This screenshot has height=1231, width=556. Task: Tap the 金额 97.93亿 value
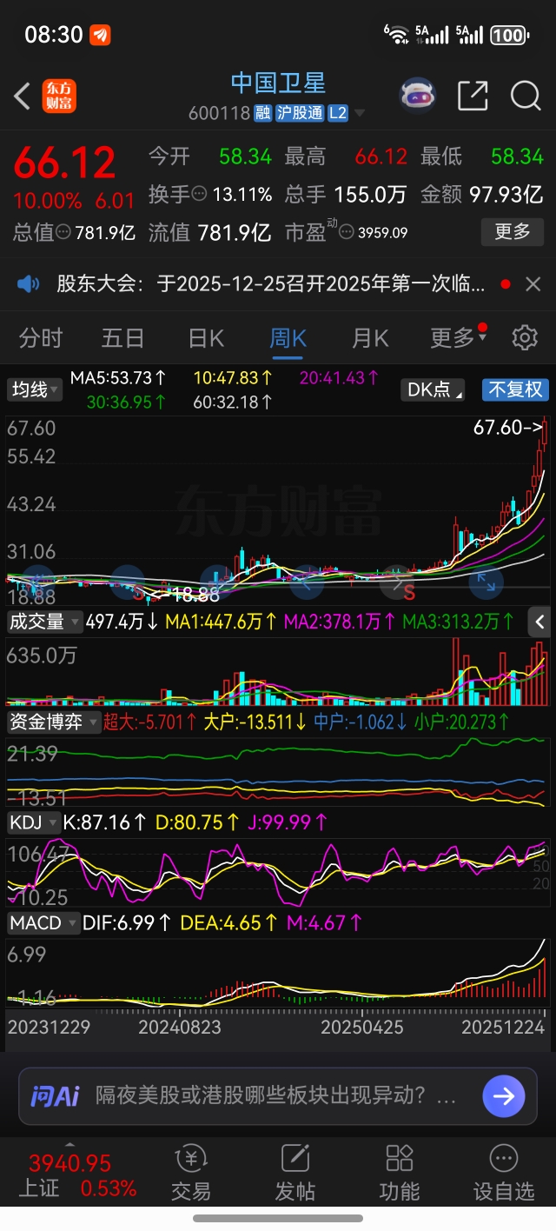(x=506, y=194)
